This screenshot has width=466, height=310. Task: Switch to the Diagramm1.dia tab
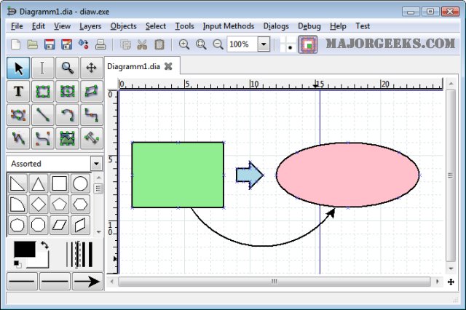133,66
